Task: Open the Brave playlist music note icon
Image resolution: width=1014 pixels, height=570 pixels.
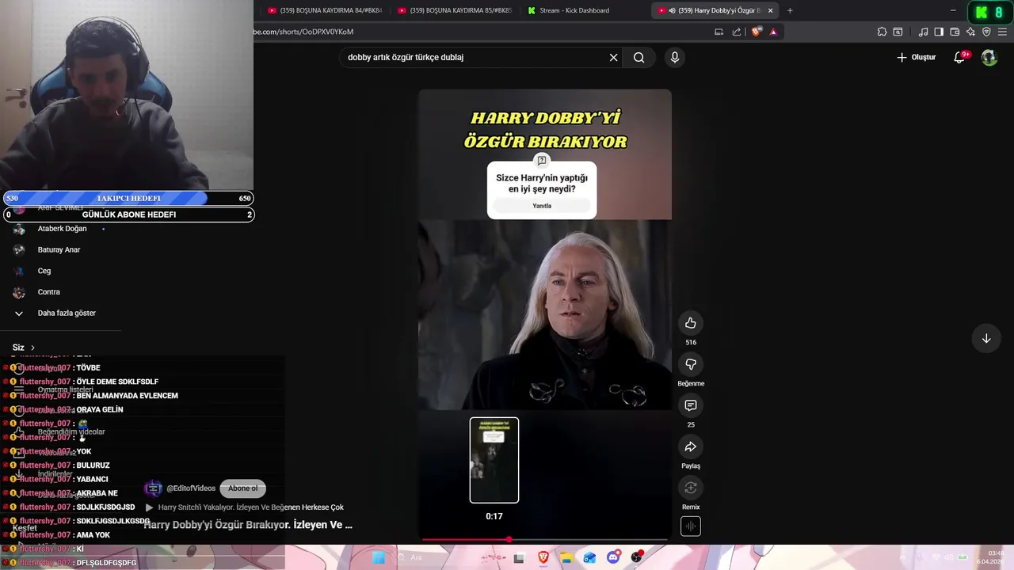Action: tap(923, 32)
